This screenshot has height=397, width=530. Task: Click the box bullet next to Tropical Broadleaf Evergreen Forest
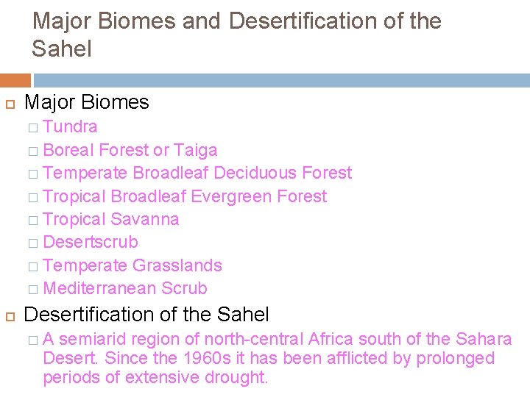coord(33,198)
